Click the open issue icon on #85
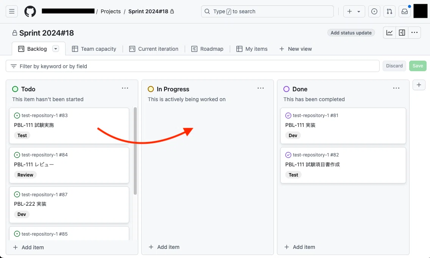Viewport: 430px width, 258px height. [17, 234]
